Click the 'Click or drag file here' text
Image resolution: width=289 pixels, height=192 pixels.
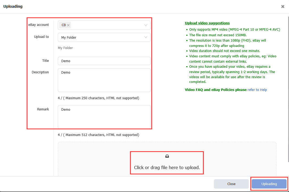point(167,168)
